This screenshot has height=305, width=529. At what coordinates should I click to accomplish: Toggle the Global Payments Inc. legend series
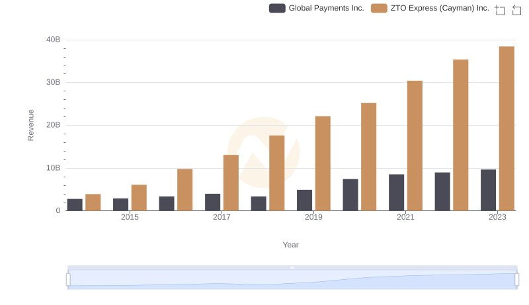(317, 8)
